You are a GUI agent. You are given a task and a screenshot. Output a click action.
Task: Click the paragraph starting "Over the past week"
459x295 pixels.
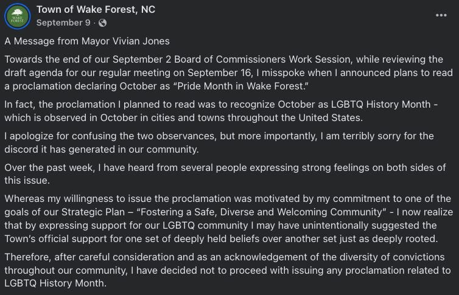tap(225, 174)
